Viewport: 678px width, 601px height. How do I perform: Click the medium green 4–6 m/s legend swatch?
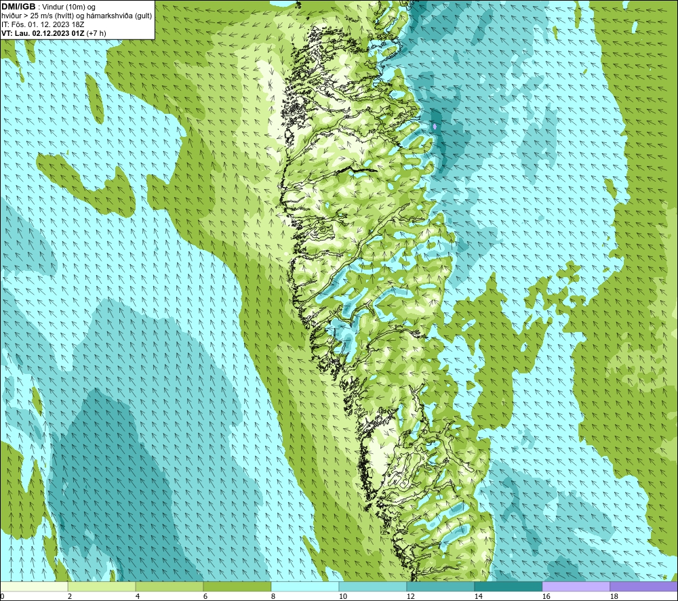point(169,586)
